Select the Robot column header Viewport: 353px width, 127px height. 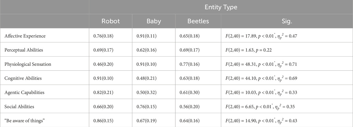coord(111,21)
